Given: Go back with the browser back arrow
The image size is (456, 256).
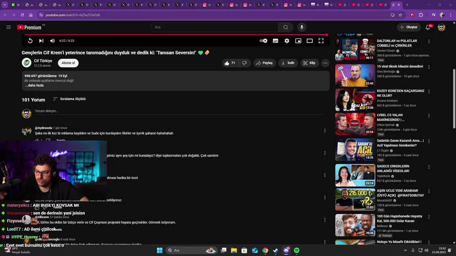Looking at the screenshot, I should tap(5, 15).
